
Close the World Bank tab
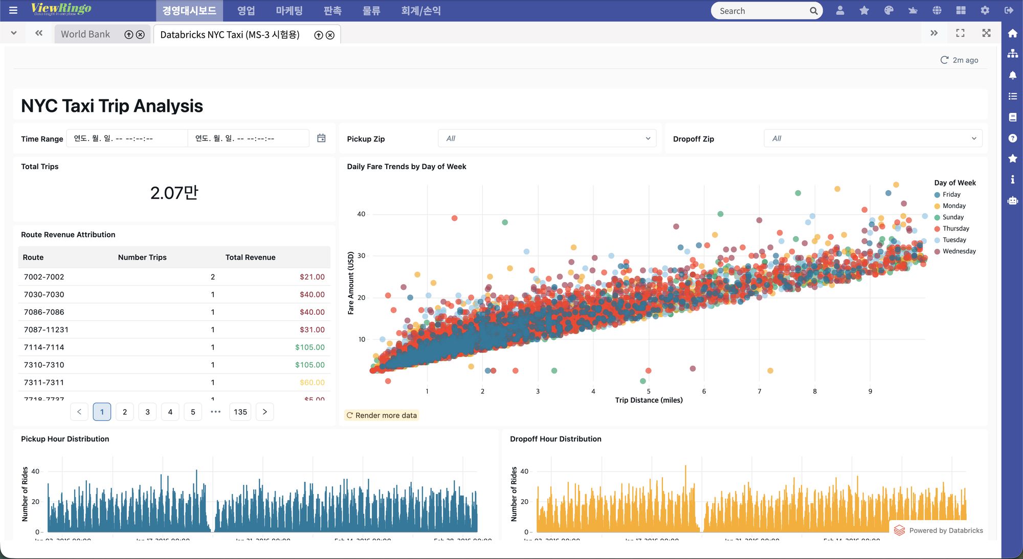point(140,34)
